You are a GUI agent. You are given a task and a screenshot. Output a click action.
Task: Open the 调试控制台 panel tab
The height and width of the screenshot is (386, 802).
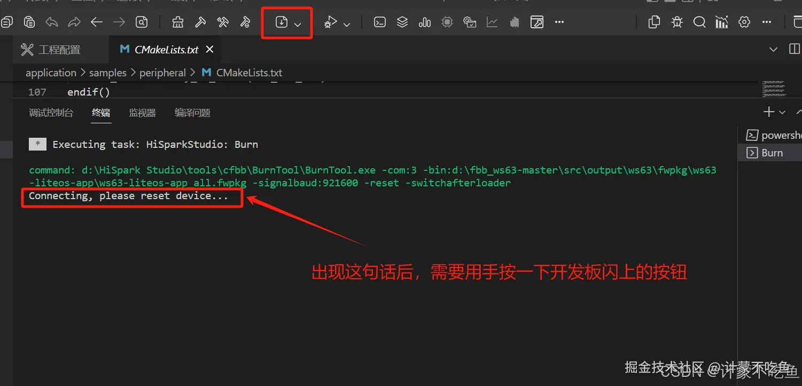51,113
